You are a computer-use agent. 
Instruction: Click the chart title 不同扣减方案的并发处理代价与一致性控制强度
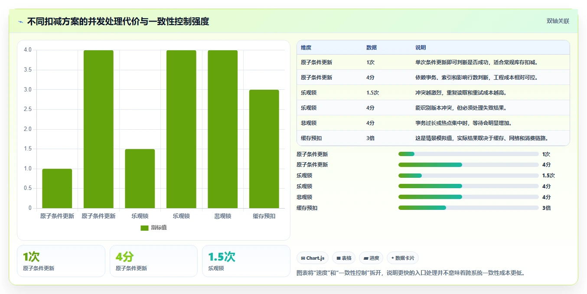[118, 21]
